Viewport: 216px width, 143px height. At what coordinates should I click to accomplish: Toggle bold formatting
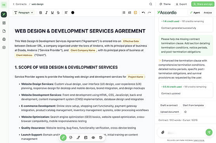click(40, 13)
